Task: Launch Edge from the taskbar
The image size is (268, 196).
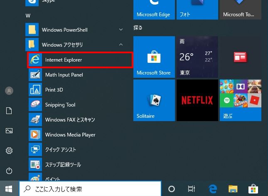Action: (213, 189)
